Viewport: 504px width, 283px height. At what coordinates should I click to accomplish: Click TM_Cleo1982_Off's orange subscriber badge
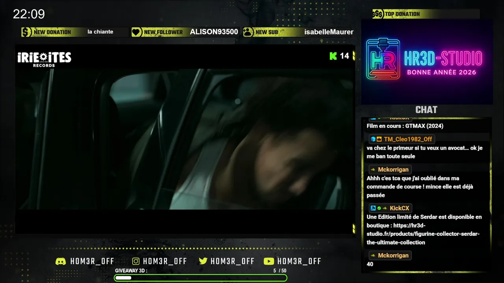point(379,139)
